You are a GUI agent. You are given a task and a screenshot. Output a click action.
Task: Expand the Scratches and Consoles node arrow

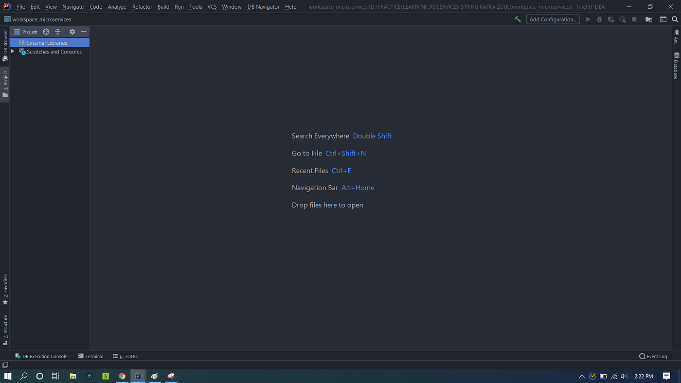tap(13, 51)
